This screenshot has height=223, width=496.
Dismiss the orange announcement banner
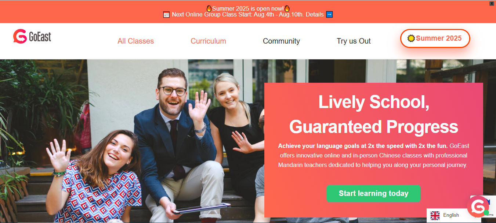[492, 3]
